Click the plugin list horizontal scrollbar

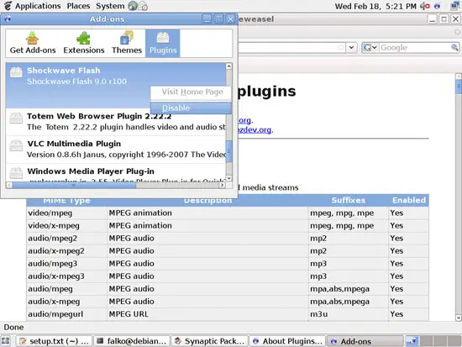point(116,185)
